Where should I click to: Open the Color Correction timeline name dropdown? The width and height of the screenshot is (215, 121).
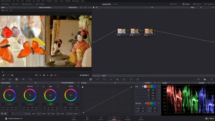pos(46,7)
